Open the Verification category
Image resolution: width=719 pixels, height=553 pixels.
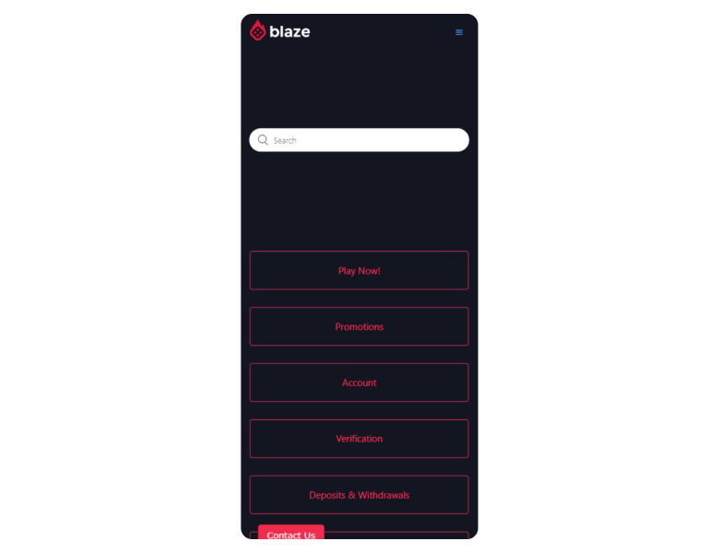(x=359, y=439)
